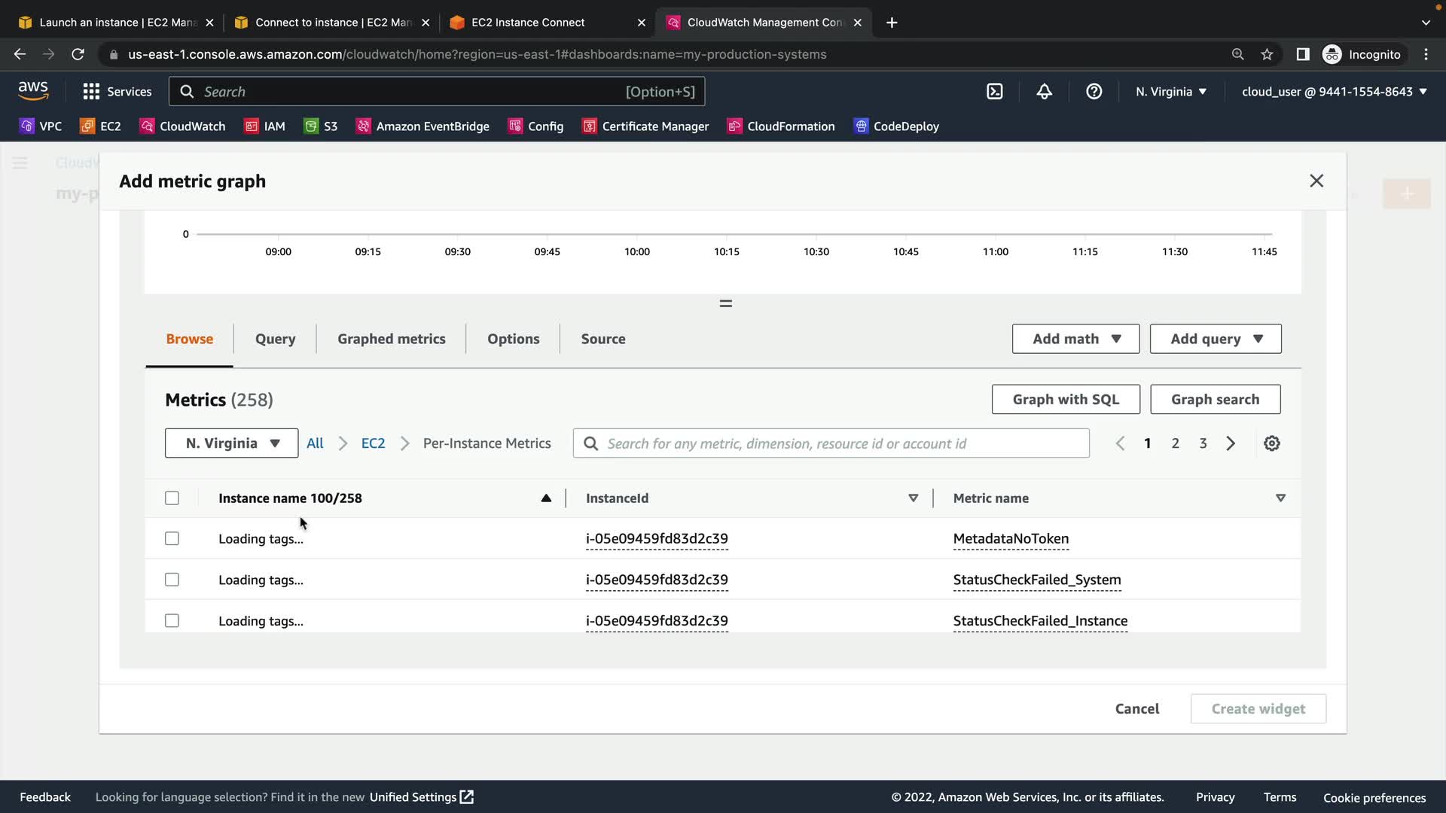Screen dimensions: 1446x813
Task: Open notifications bell icon
Action: (1044, 92)
